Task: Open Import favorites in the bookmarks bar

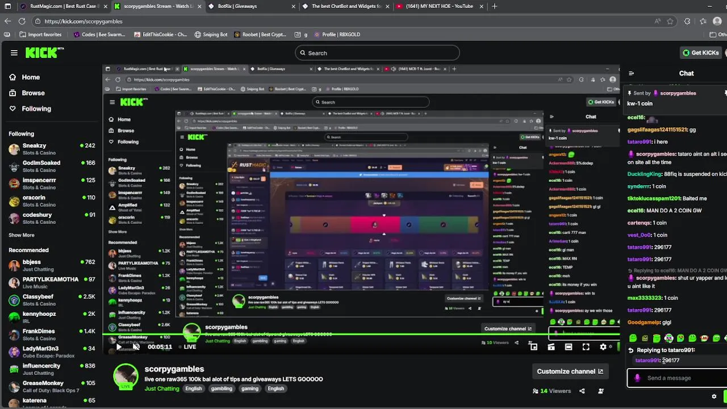Action: pyautogui.click(x=40, y=35)
